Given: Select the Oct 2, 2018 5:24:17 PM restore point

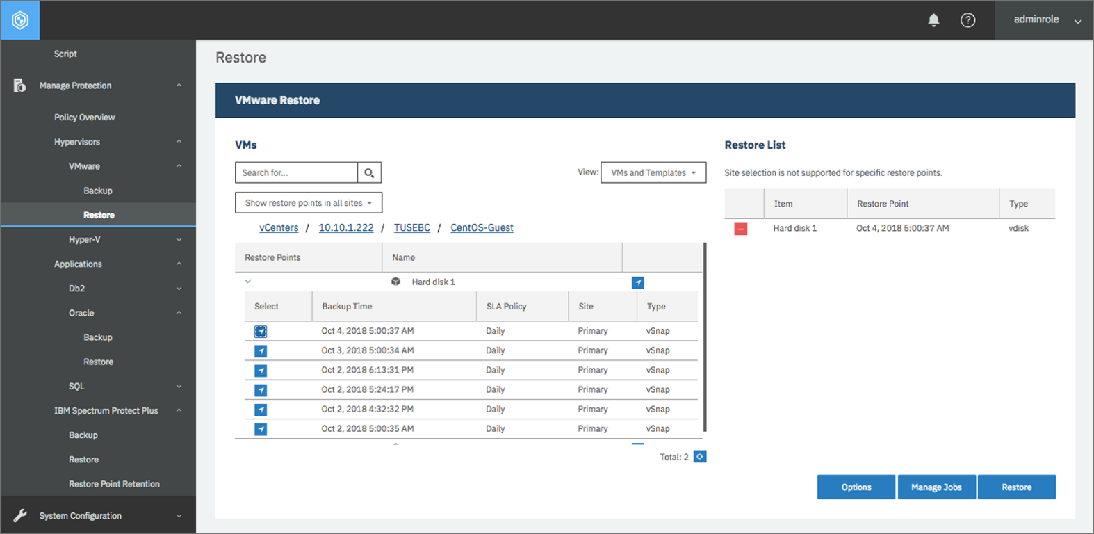Looking at the screenshot, I should tap(261, 390).
